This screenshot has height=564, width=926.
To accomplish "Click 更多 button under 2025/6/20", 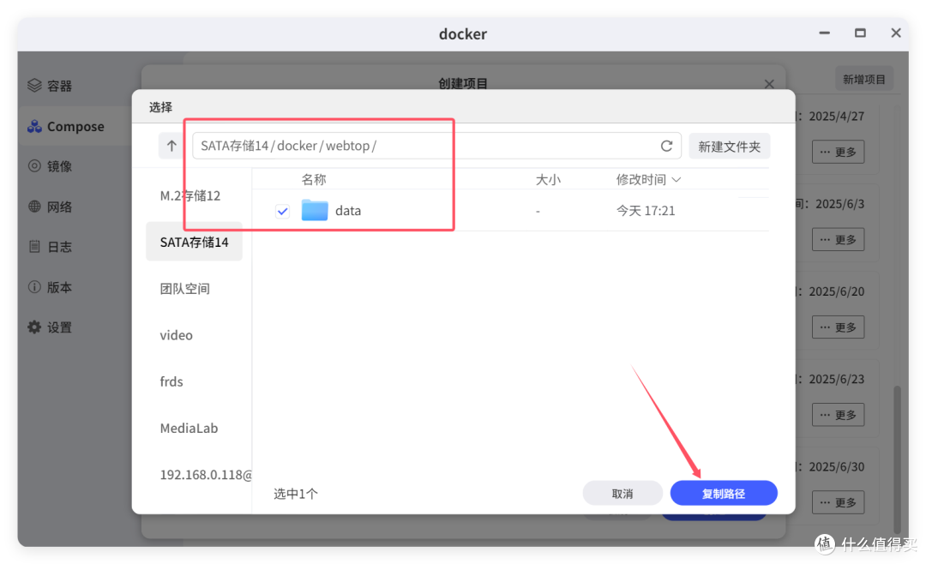I will point(838,327).
